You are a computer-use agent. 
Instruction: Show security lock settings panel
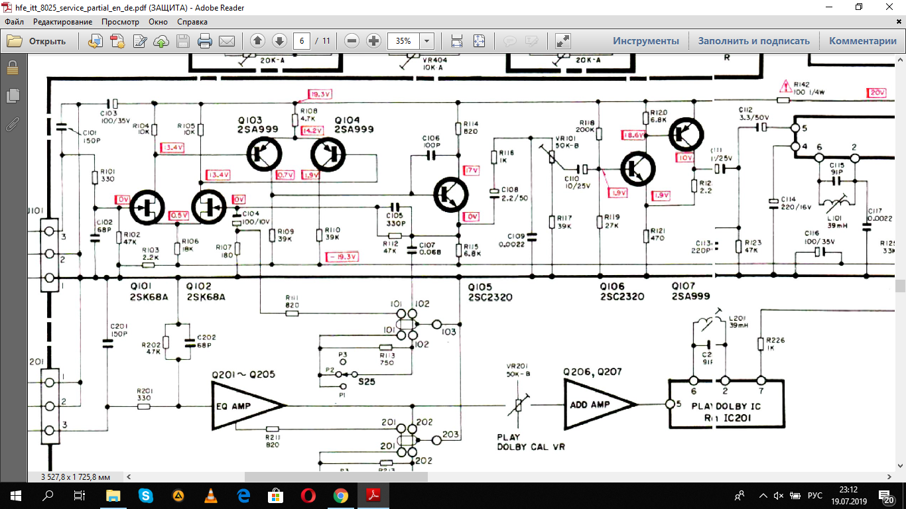(12, 68)
